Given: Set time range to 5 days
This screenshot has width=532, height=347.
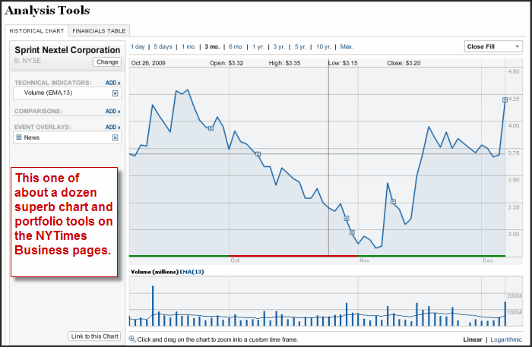Looking at the screenshot, I should 163,47.
